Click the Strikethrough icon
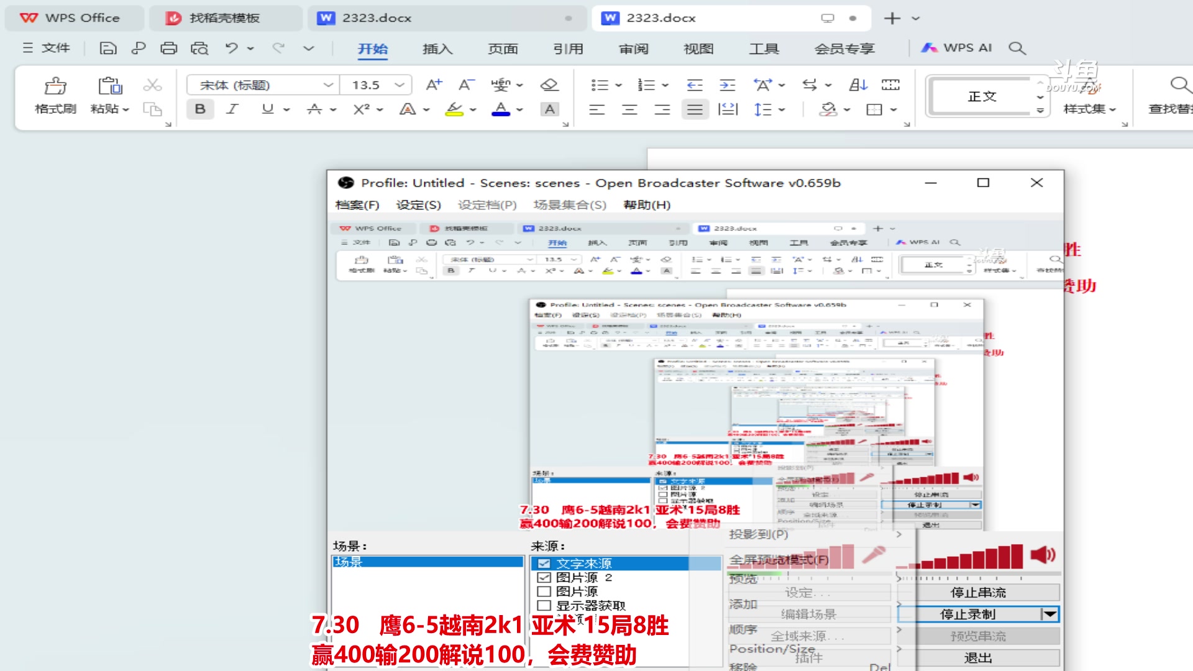The image size is (1193, 671). point(314,109)
